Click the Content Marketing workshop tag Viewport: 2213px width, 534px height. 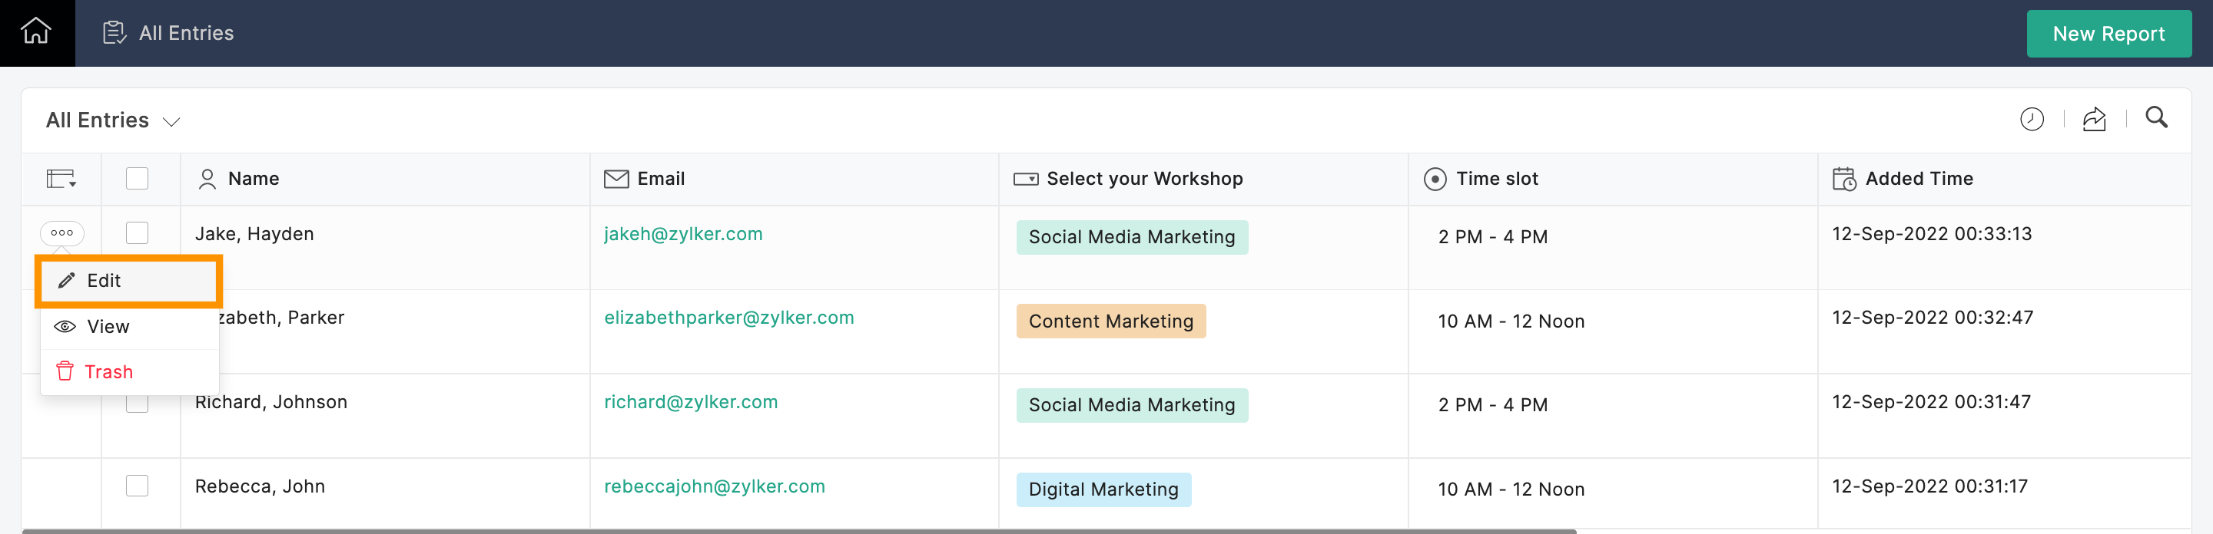(x=1110, y=321)
